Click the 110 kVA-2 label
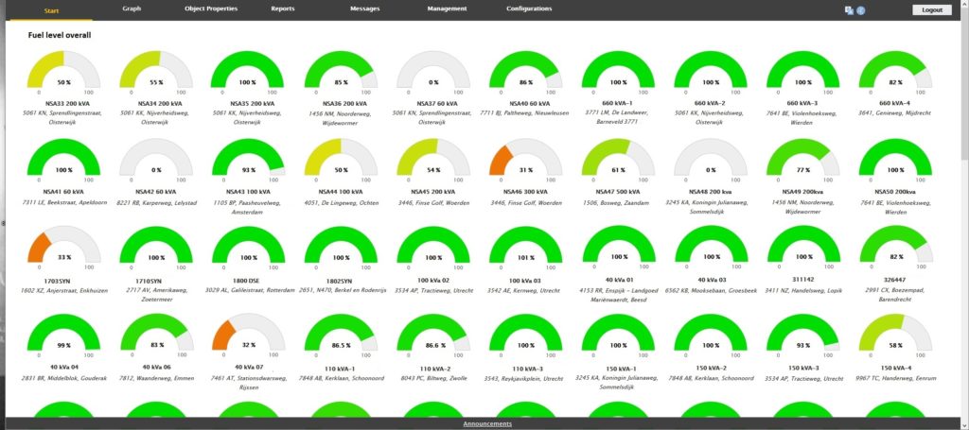 click(x=433, y=368)
